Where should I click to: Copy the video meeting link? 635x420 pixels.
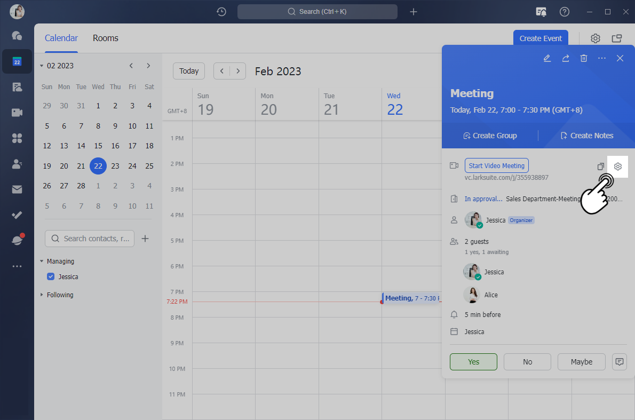[x=600, y=167]
